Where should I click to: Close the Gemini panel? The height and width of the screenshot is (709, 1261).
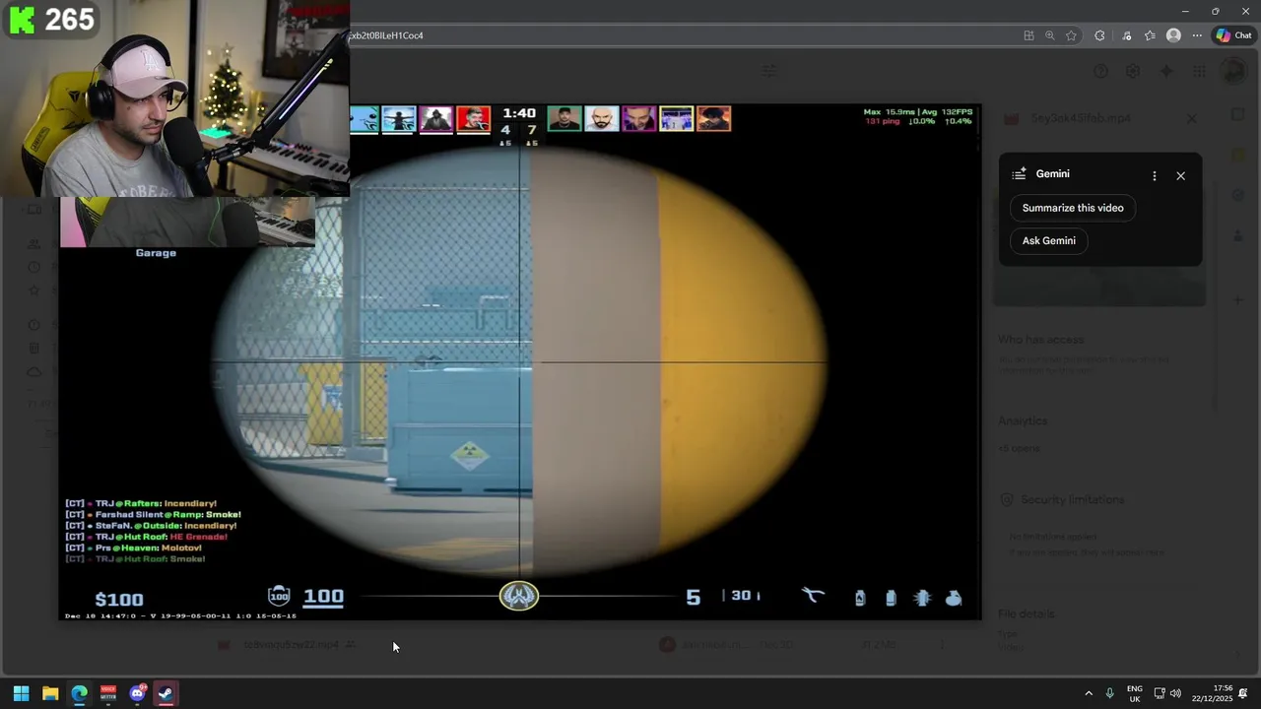1180,175
